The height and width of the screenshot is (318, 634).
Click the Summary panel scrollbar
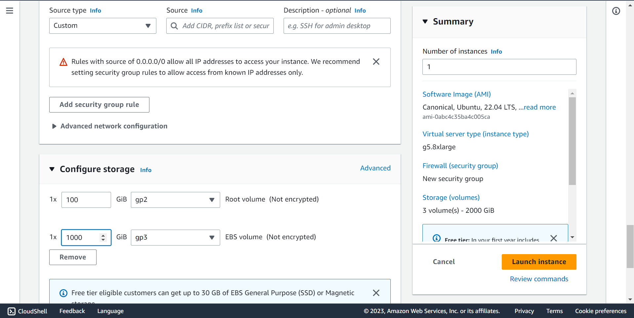click(x=572, y=141)
